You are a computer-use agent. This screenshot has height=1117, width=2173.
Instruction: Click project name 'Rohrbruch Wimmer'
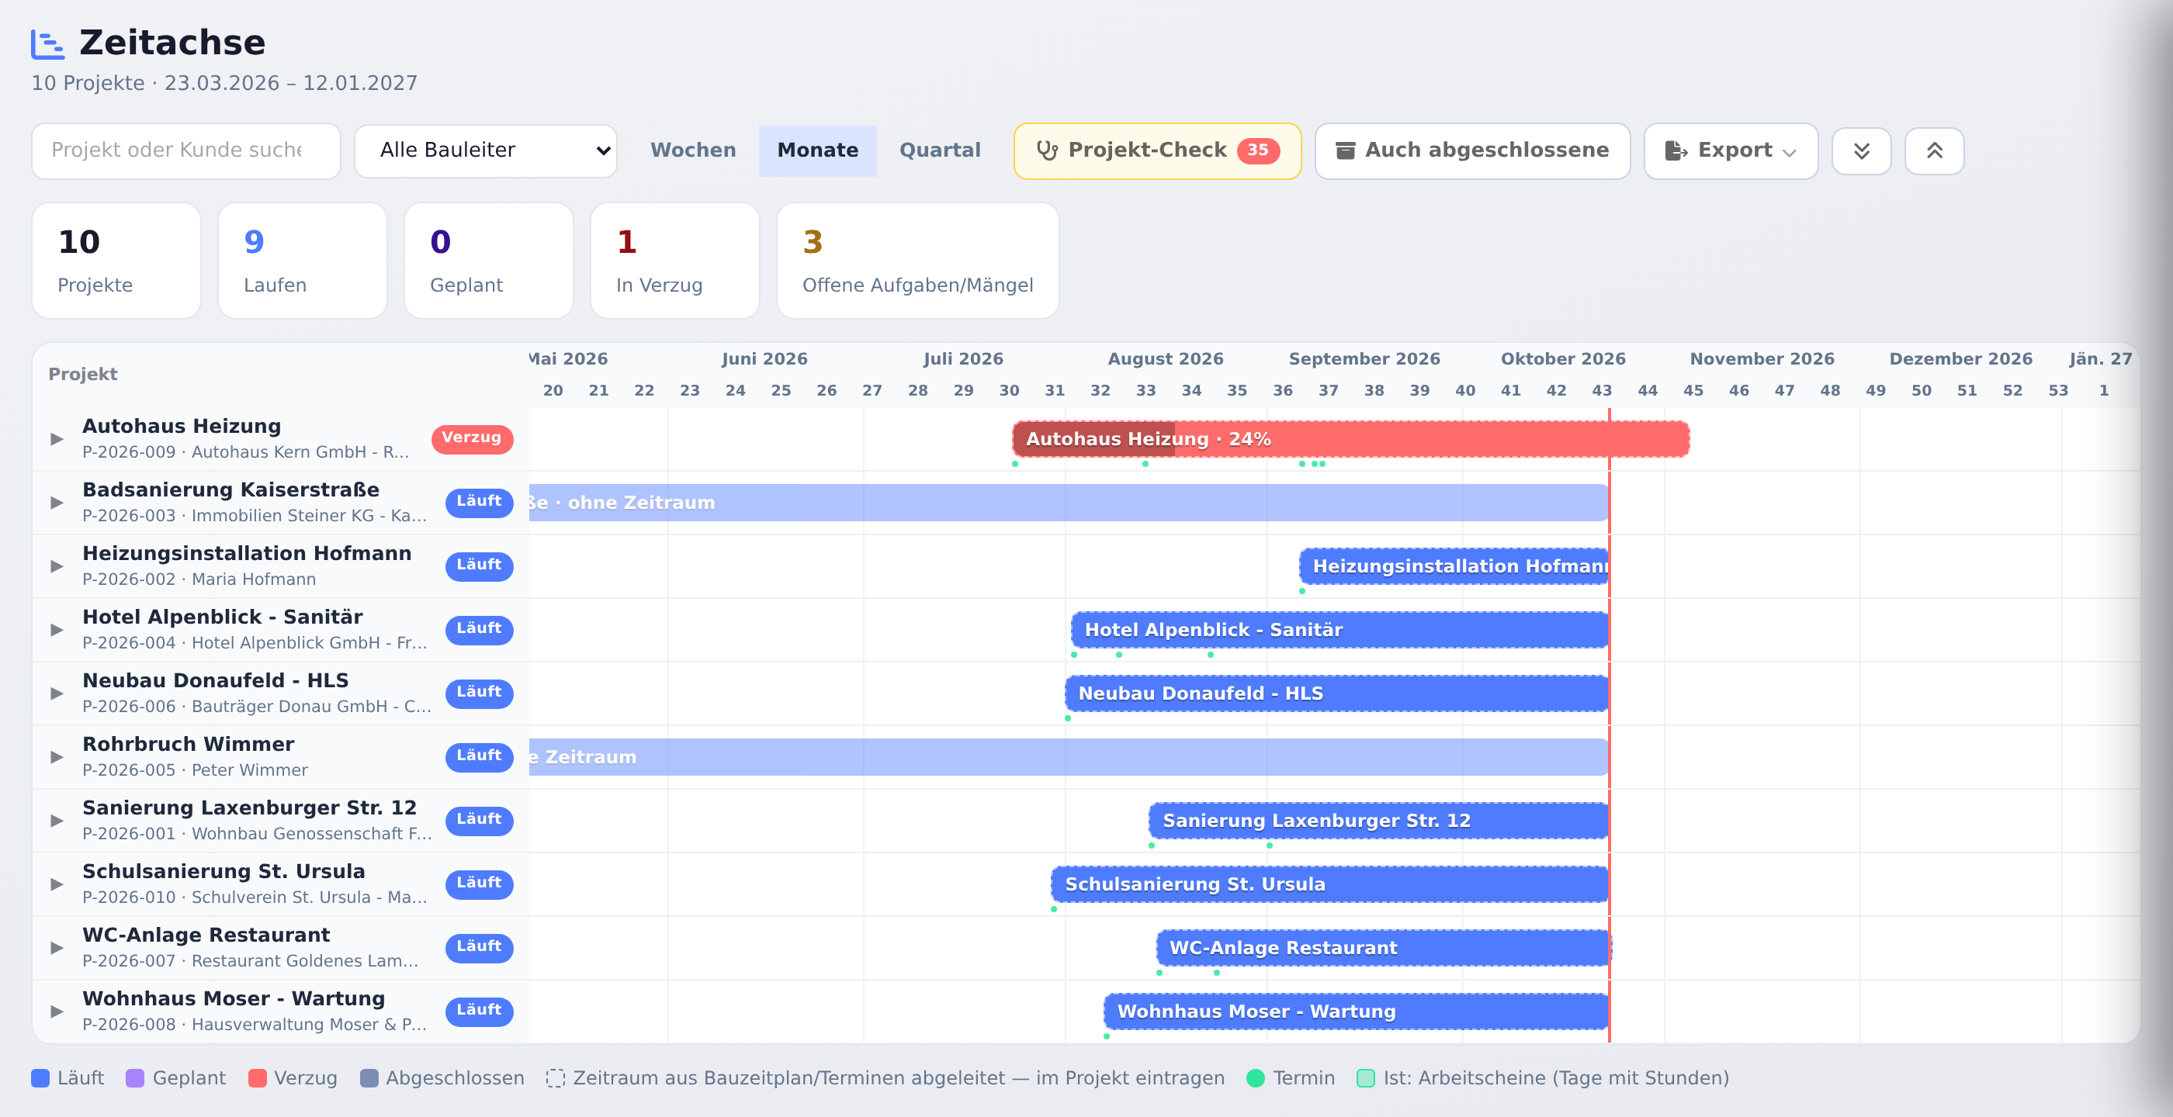[188, 745]
